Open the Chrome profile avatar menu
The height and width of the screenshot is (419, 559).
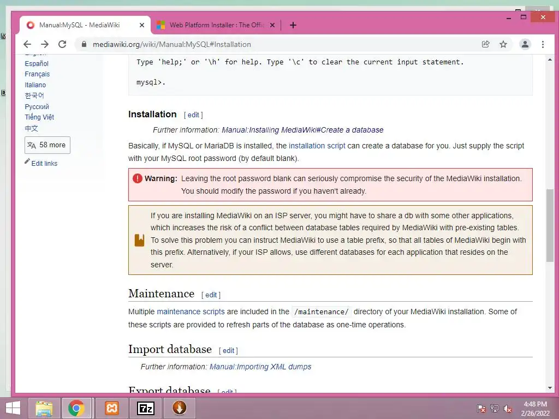click(525, 44)
